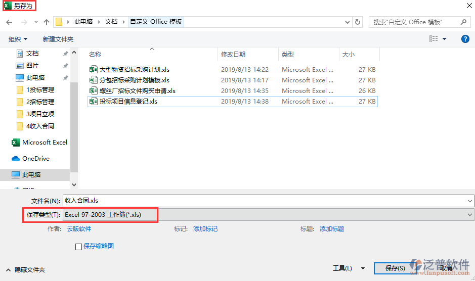Click the forward navigation arrow
Image resolution: width=475 pixels, height=281 pixels.
(24, 22)
